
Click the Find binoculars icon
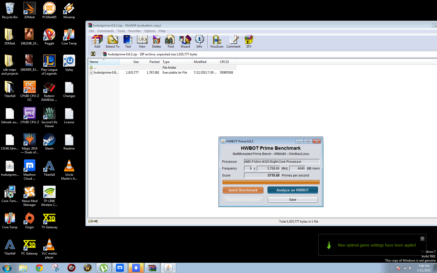(x=171, y=42)
